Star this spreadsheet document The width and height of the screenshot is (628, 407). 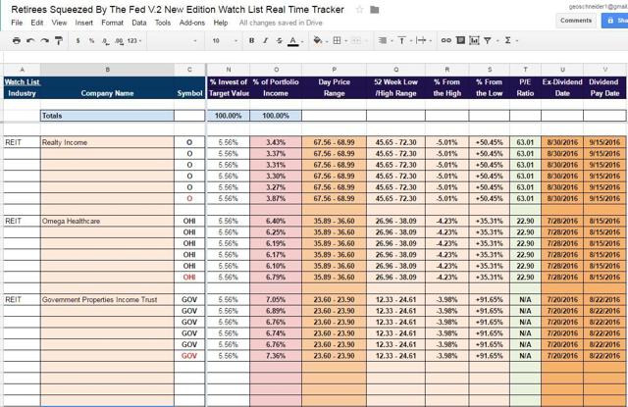pos(360,10)
